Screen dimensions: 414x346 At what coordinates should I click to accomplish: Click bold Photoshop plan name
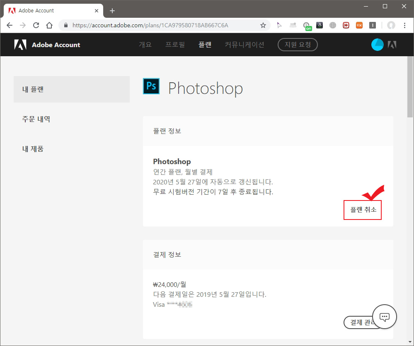(x=172, y=161)
